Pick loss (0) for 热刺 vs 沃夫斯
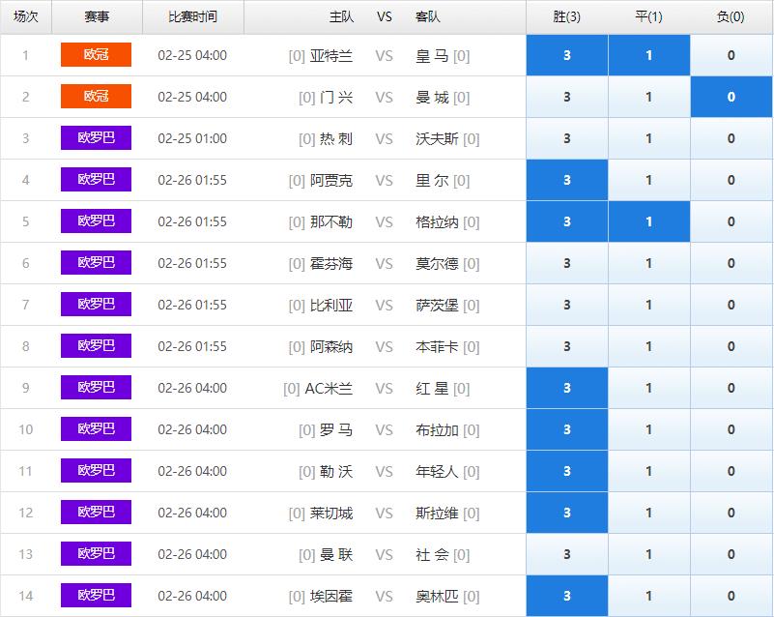Image resolution: width=774 pixels, height=617 pixels. coord(731,138)
